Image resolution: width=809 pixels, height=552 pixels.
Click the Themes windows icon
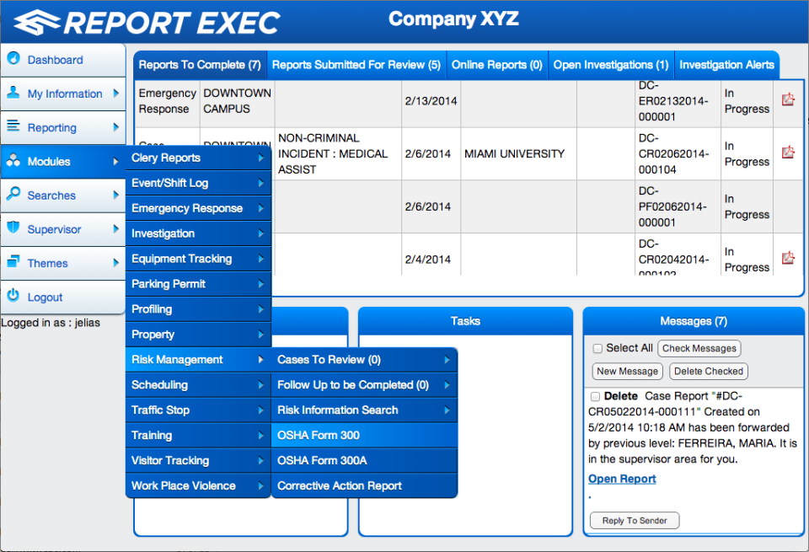pos(13,261)
